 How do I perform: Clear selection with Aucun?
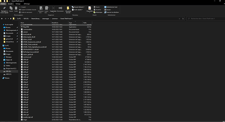click(108, 9)
